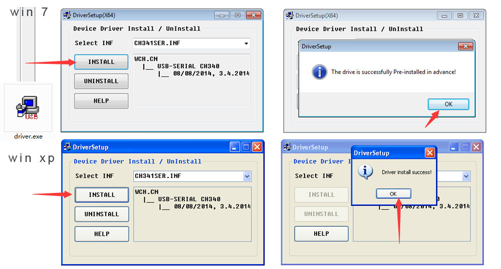Image resolution: width=501 pixels, height=269 pixels.
Task: Click the DriverSetup title icon, left XP window
Action: [x=67, y=147]
